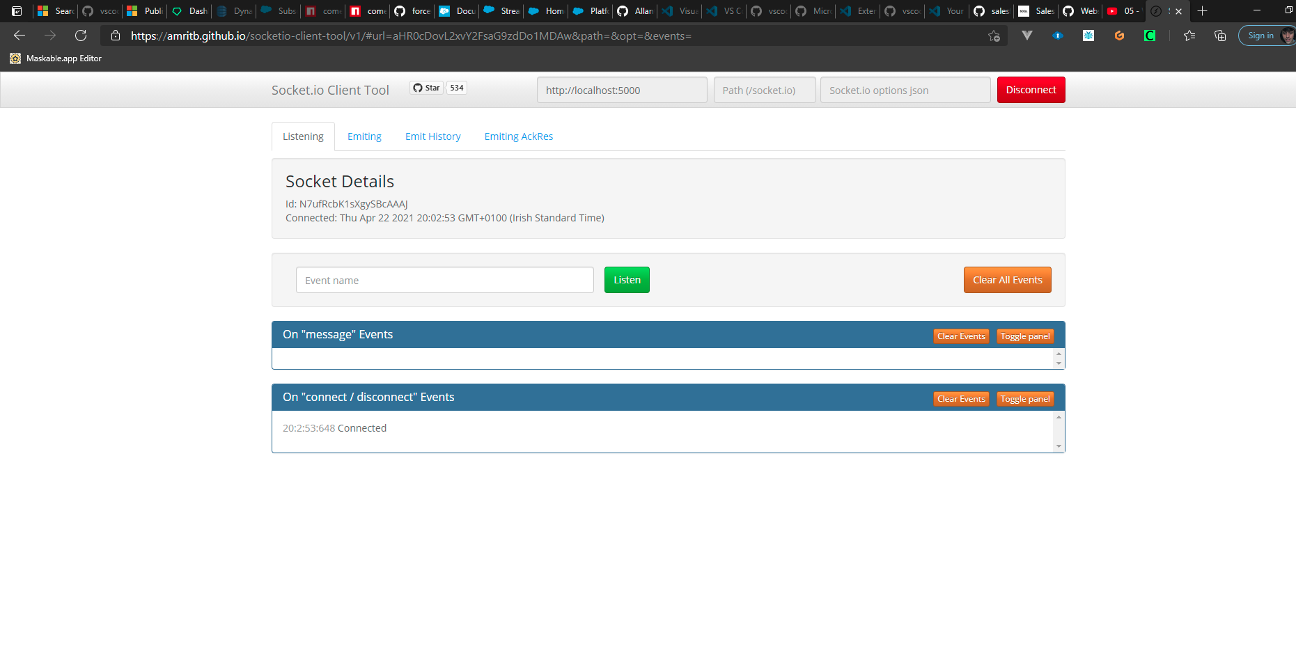The width and height of the screenshot is (1296, 660).
Task: Open the blue shield extension icon
Action: click(x=1058, y=36)
